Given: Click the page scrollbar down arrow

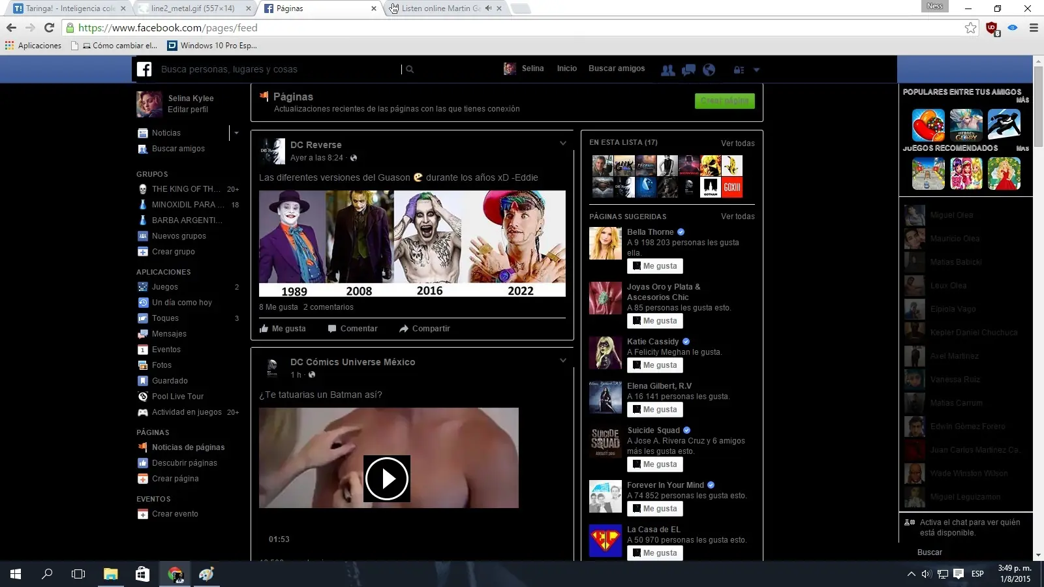Looking at the screenshot, I should click(x=1038, y=555).
